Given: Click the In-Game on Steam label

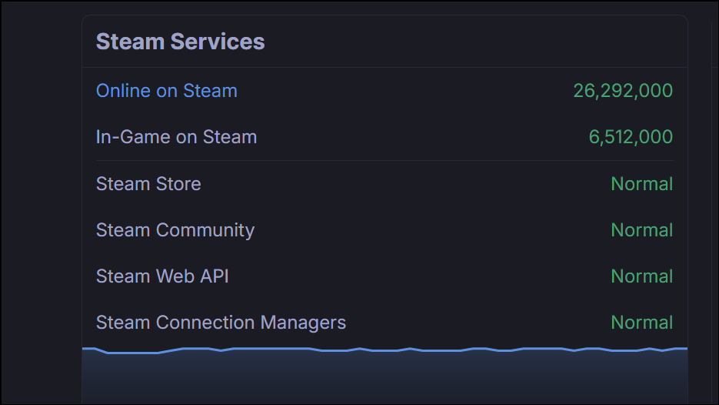Looking at the screenshot, I should point(176,137).
